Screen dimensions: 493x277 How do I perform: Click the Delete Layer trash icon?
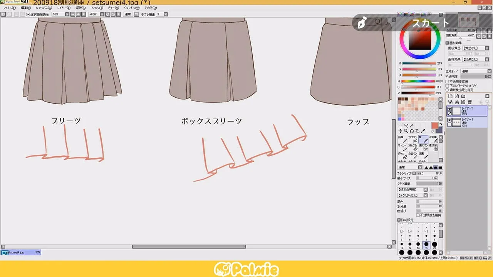pos(470,102)
